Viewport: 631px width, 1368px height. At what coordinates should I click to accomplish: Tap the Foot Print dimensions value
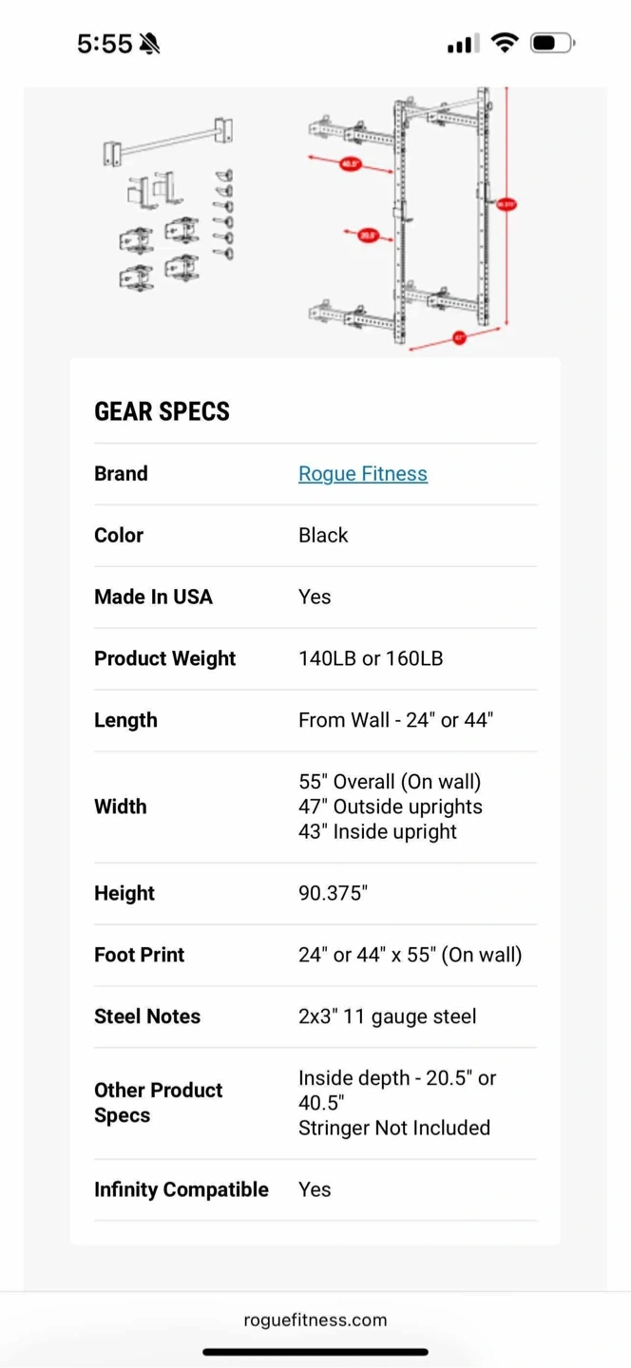point(411,955)
